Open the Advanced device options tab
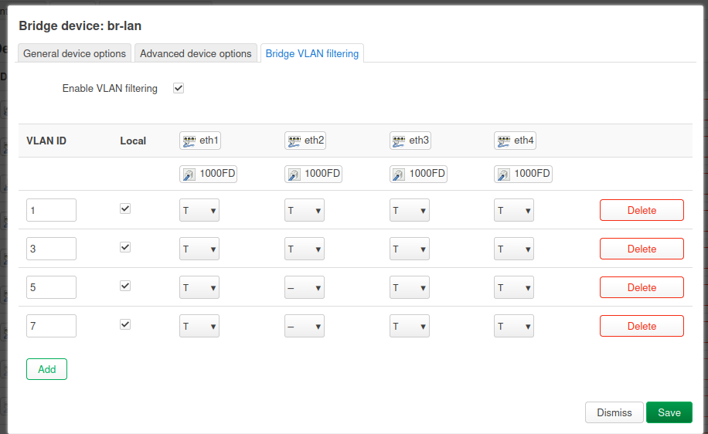 coord(196,53)
